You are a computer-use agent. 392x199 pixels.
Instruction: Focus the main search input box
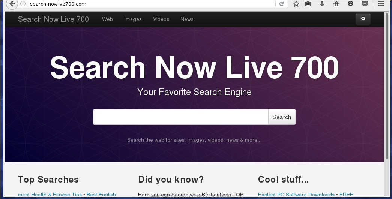tap(180, 117)
